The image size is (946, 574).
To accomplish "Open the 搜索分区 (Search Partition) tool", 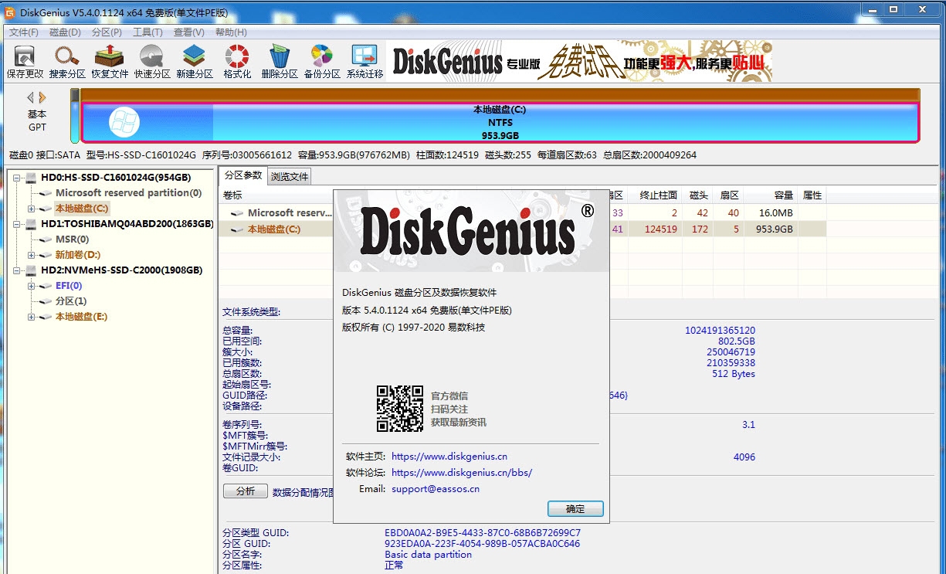I will coord(66,60).
